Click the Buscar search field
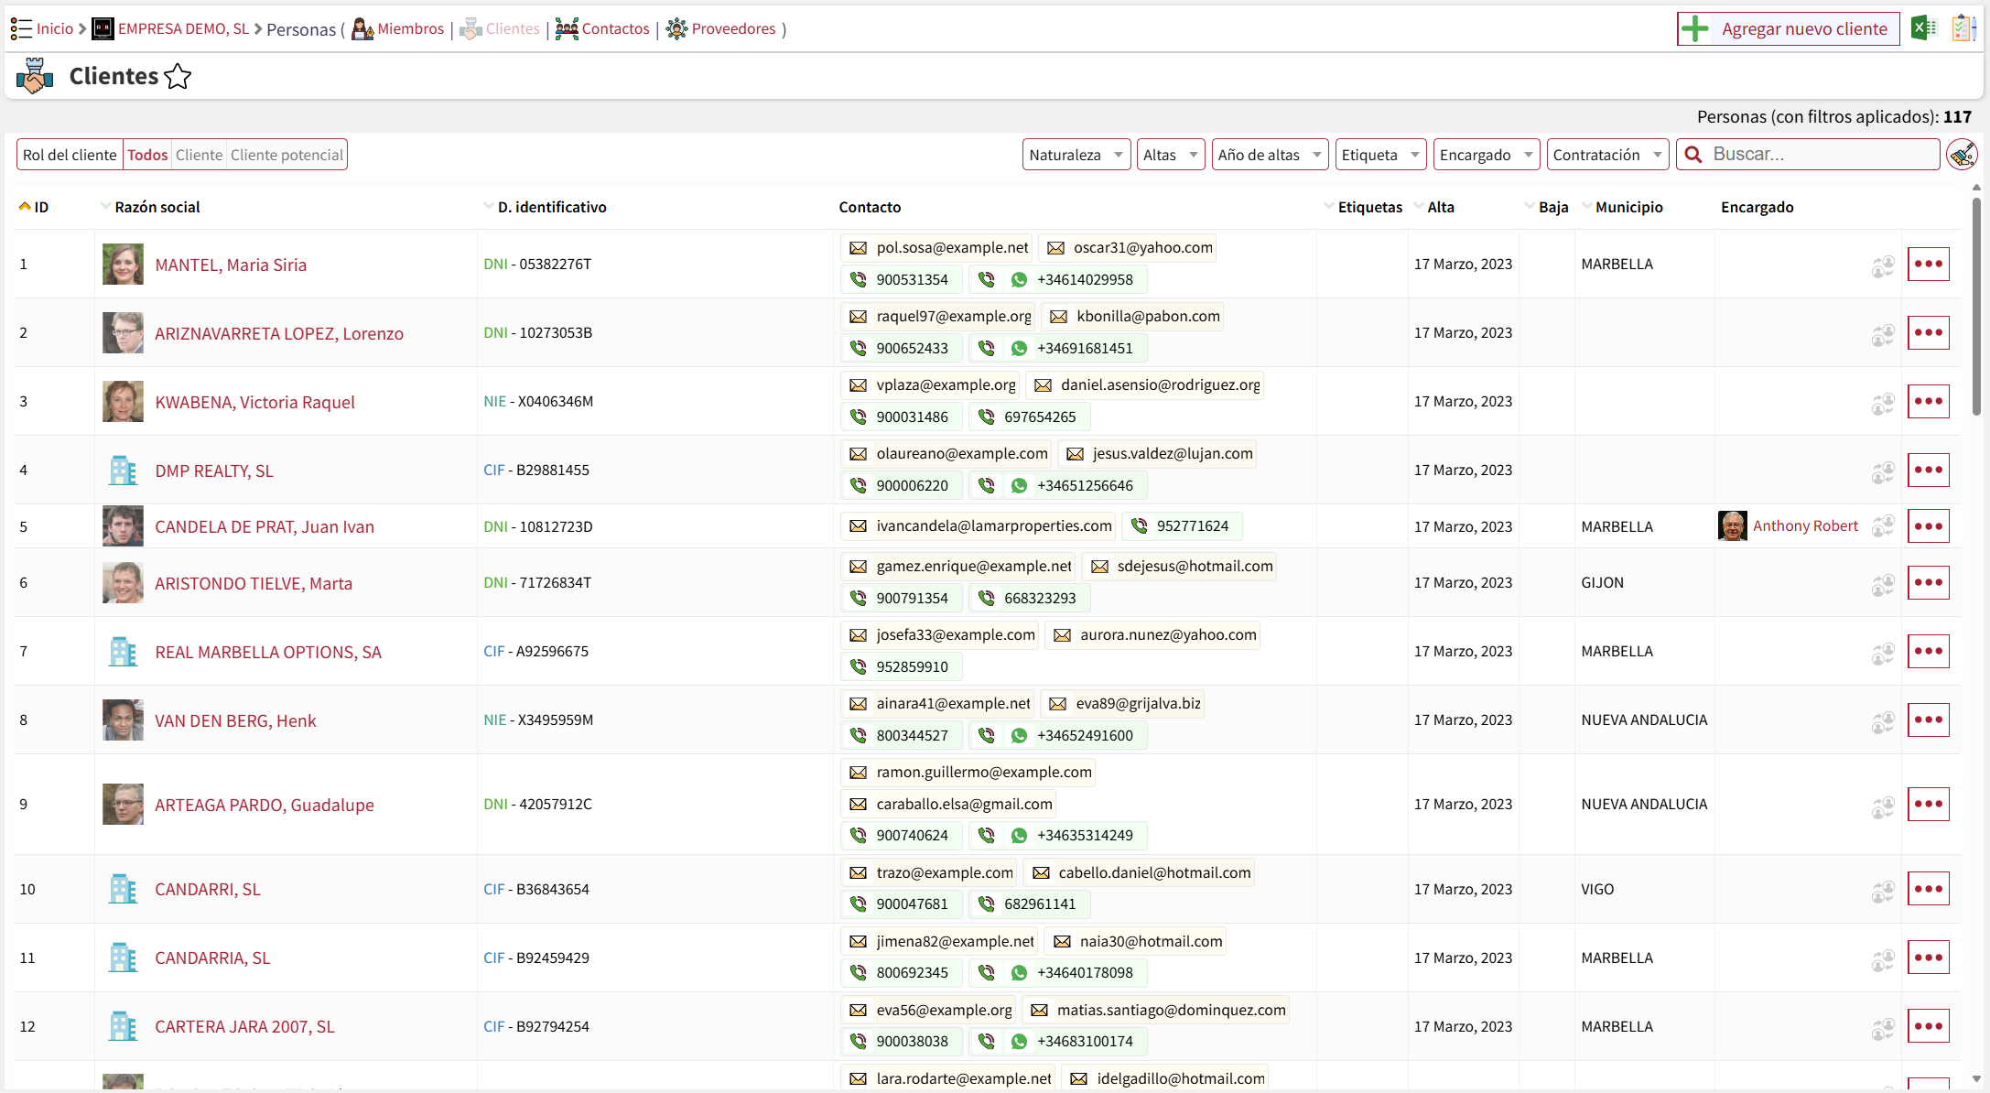The image size is (1990, 1093). click(x=1822, y=155)
